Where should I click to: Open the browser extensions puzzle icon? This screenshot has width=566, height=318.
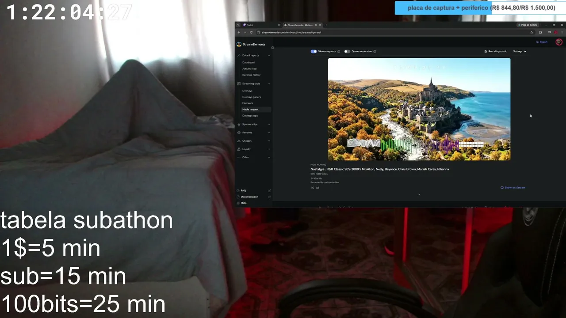540,32
